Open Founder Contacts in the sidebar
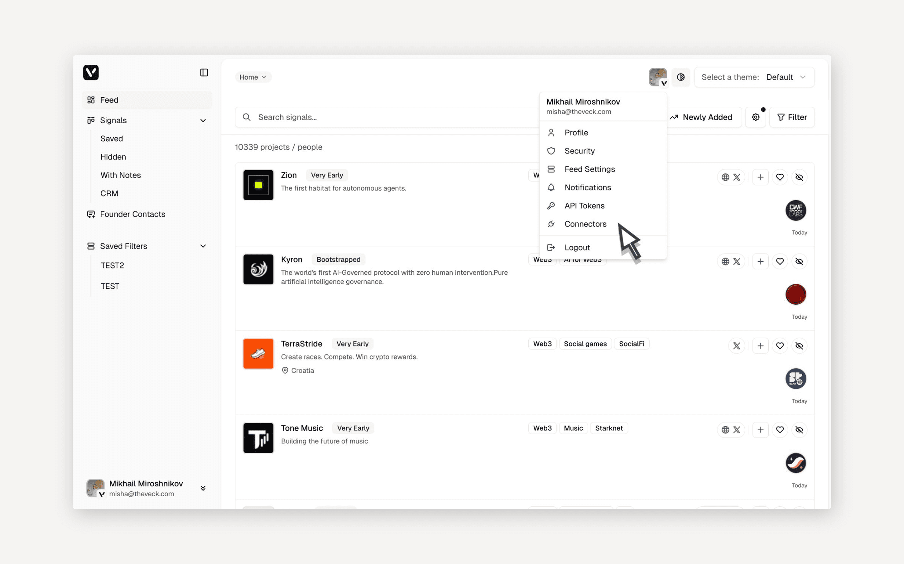This screenshot has height=564, width=904. tap(132, 214)
